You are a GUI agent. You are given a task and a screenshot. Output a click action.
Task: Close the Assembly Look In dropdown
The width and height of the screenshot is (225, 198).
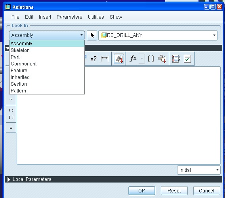(x=47, y=35)
